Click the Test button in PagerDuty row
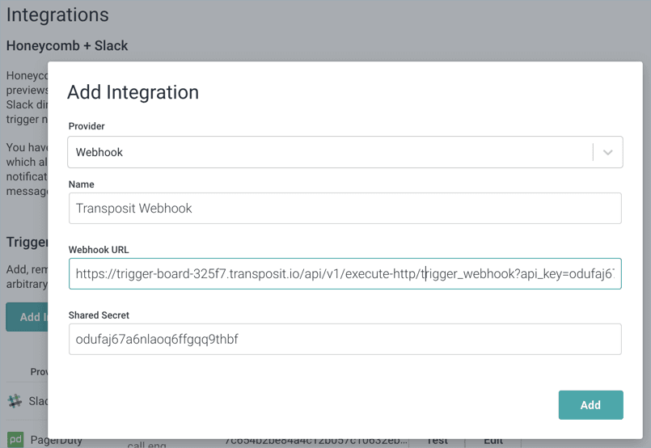 437,442
